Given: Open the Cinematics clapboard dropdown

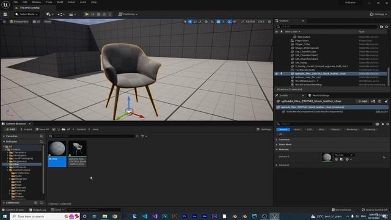Looking at the screenshot, I should (x=72, y=14).
